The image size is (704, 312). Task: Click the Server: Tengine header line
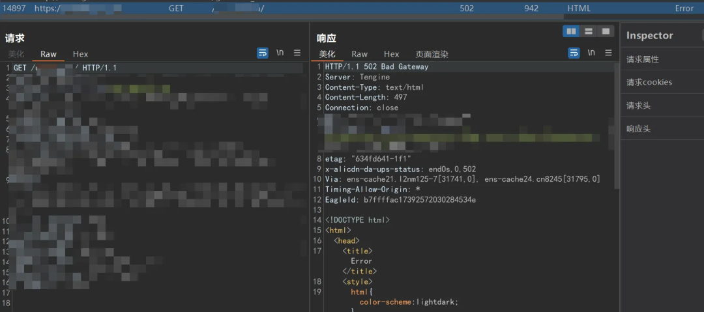point(357,77)
